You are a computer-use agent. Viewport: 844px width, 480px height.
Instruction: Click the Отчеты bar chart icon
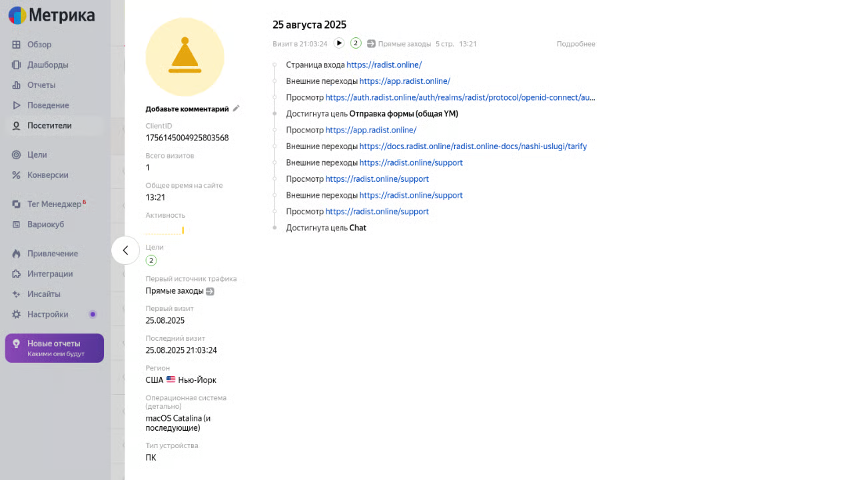point(17,85)
